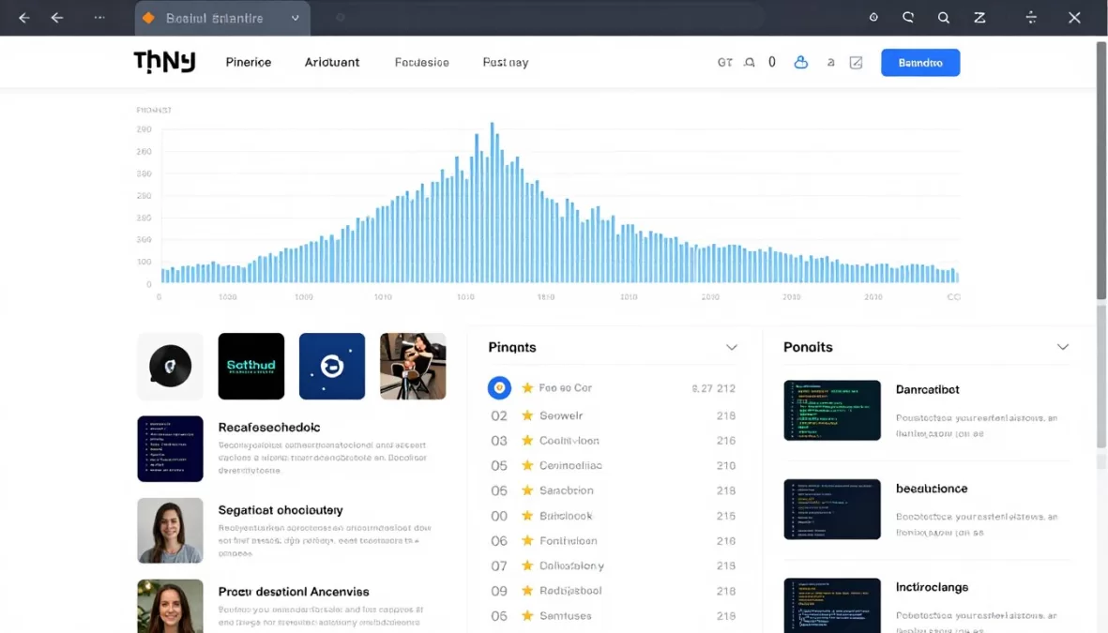Select the blue radio circle on first ranking row
The width and height of the screenshot is (1108, 633).
(x=499, y=388)
